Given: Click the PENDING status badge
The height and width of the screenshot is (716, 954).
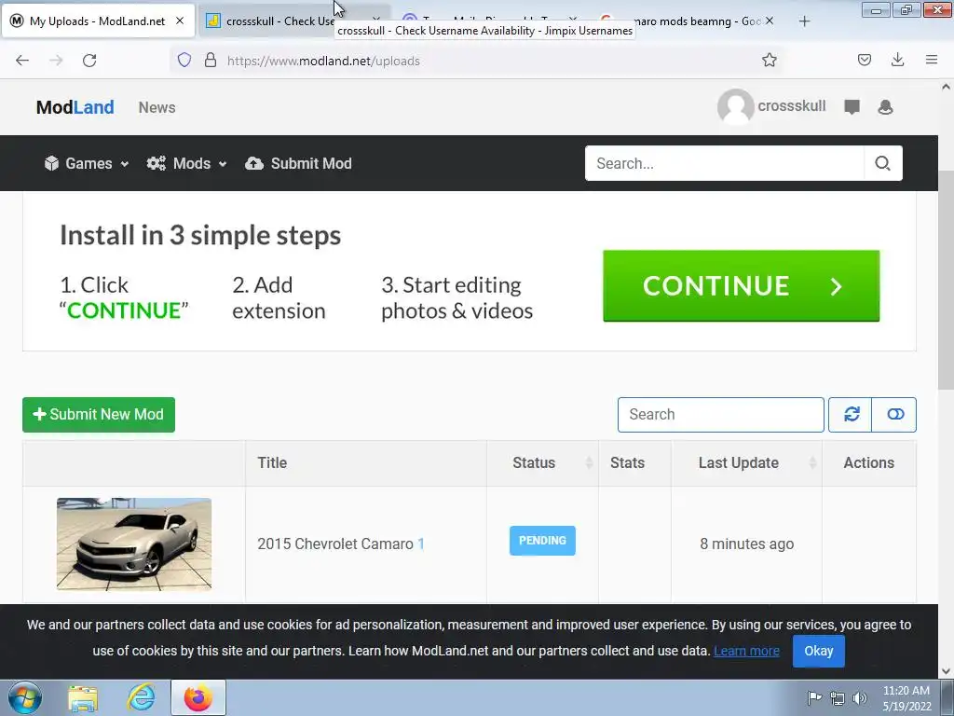Looking at the screenshot, I should click(x=542, y=541).
